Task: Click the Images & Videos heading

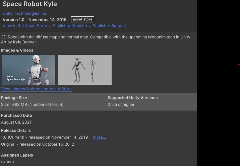Action: 17,50
